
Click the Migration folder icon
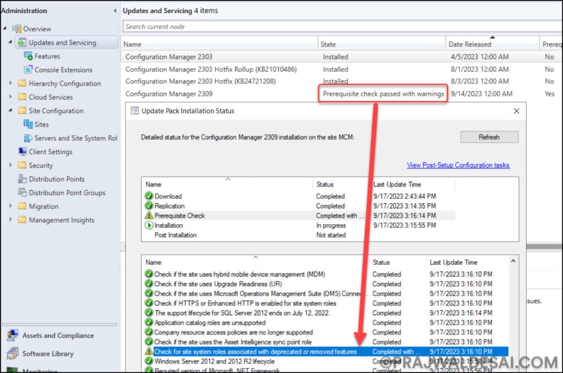click(x=22, y=206)
